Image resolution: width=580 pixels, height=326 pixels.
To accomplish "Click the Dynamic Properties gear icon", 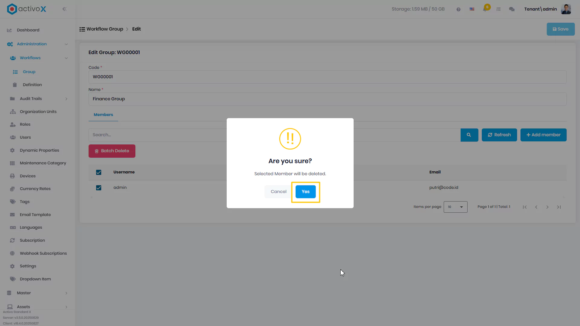I will coord(12,150).
